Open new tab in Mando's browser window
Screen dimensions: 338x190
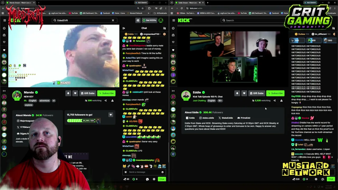(x=39, y=3)
